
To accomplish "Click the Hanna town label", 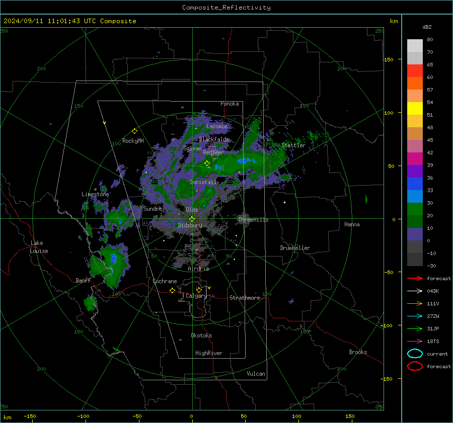I will (x=352, y=224).
